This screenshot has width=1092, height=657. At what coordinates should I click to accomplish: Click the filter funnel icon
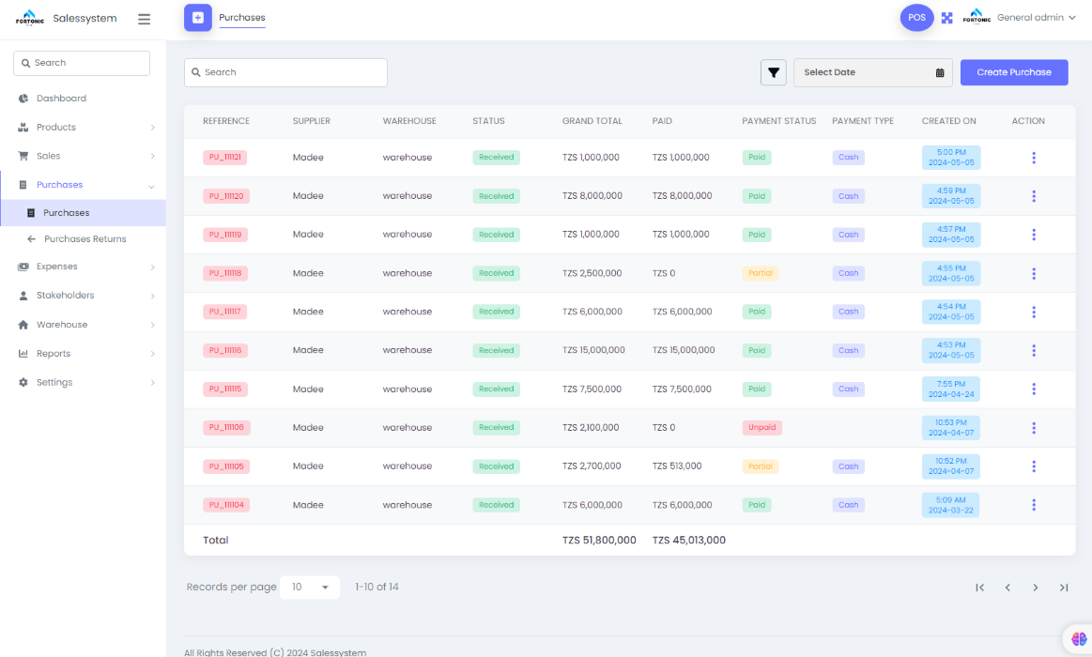click(773, 72)
